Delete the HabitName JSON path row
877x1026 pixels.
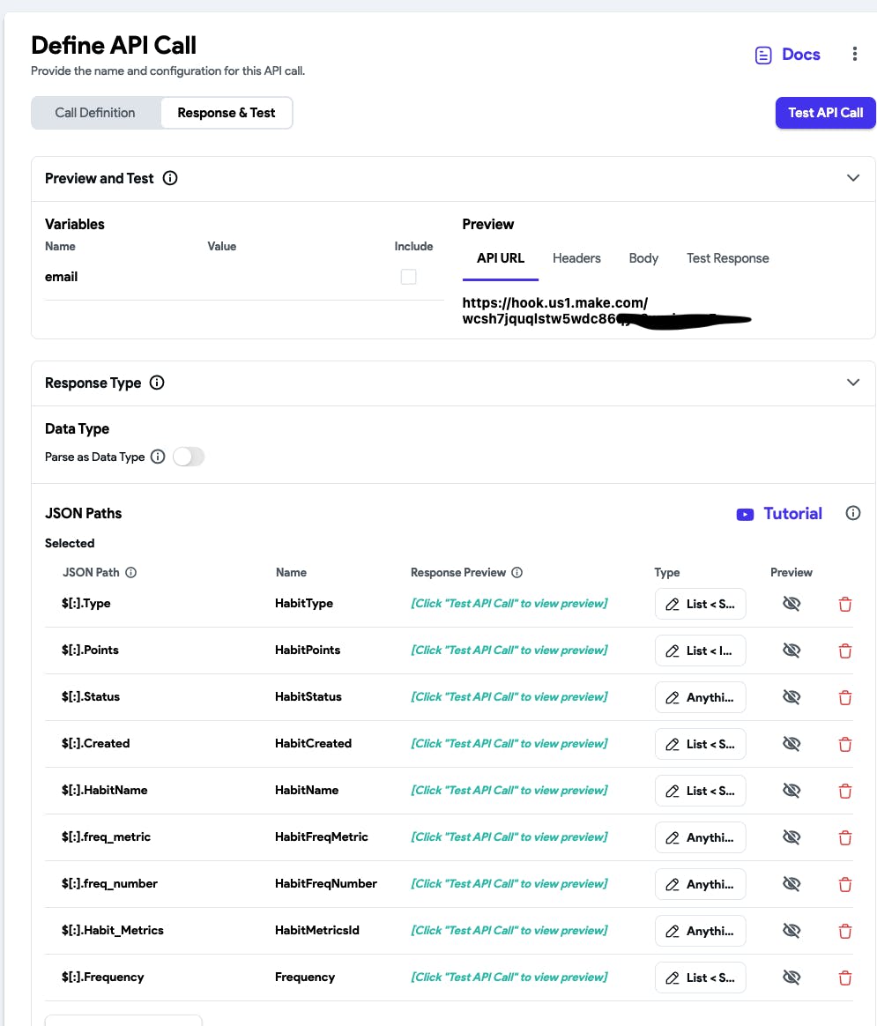click(x=845, y=791)
